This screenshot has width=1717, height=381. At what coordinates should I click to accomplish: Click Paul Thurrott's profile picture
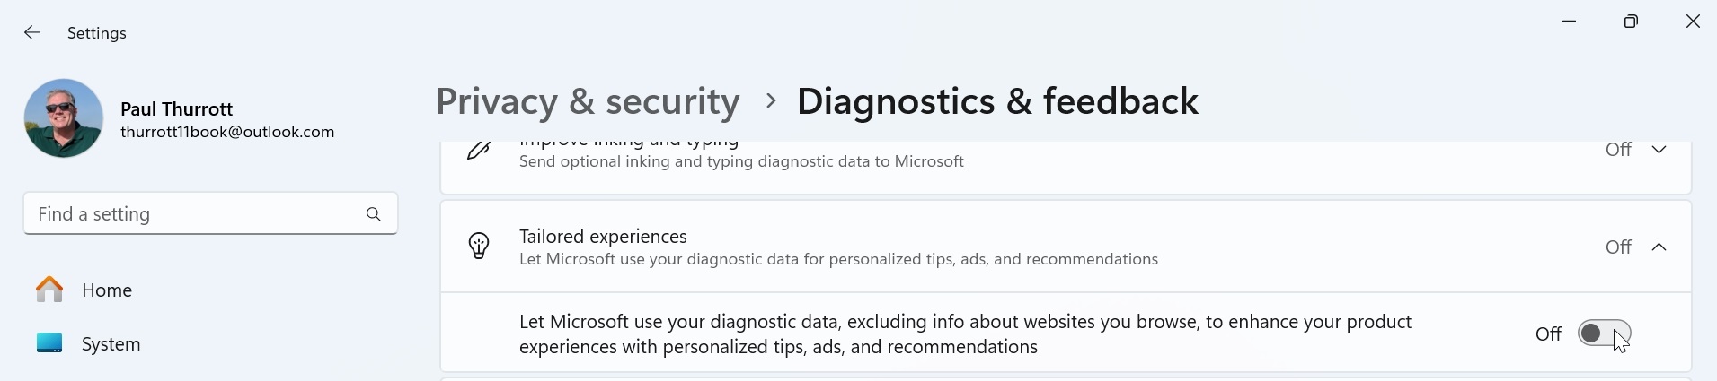(64, 118)
